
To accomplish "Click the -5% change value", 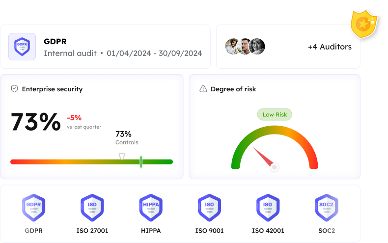I will (74, 118).
